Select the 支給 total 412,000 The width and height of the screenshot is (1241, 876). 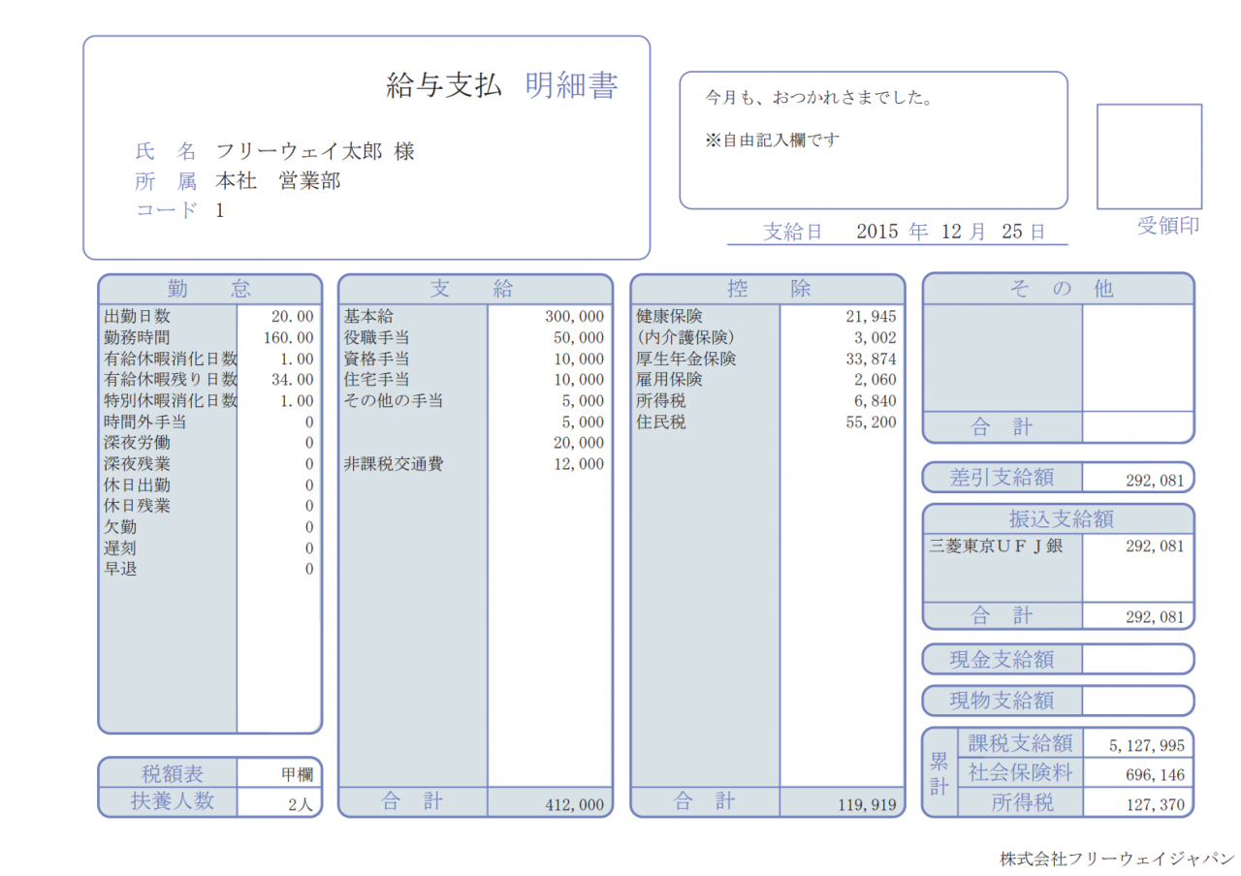click(x=574, y=804)
